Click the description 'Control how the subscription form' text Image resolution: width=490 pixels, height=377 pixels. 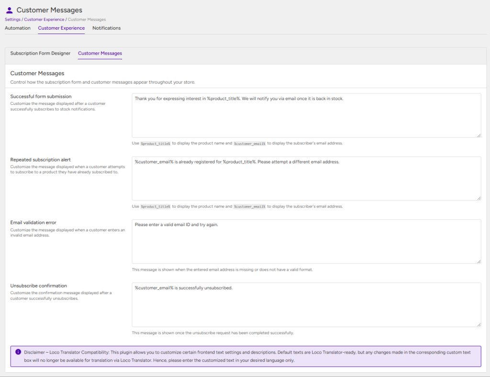tap(103, 82)
